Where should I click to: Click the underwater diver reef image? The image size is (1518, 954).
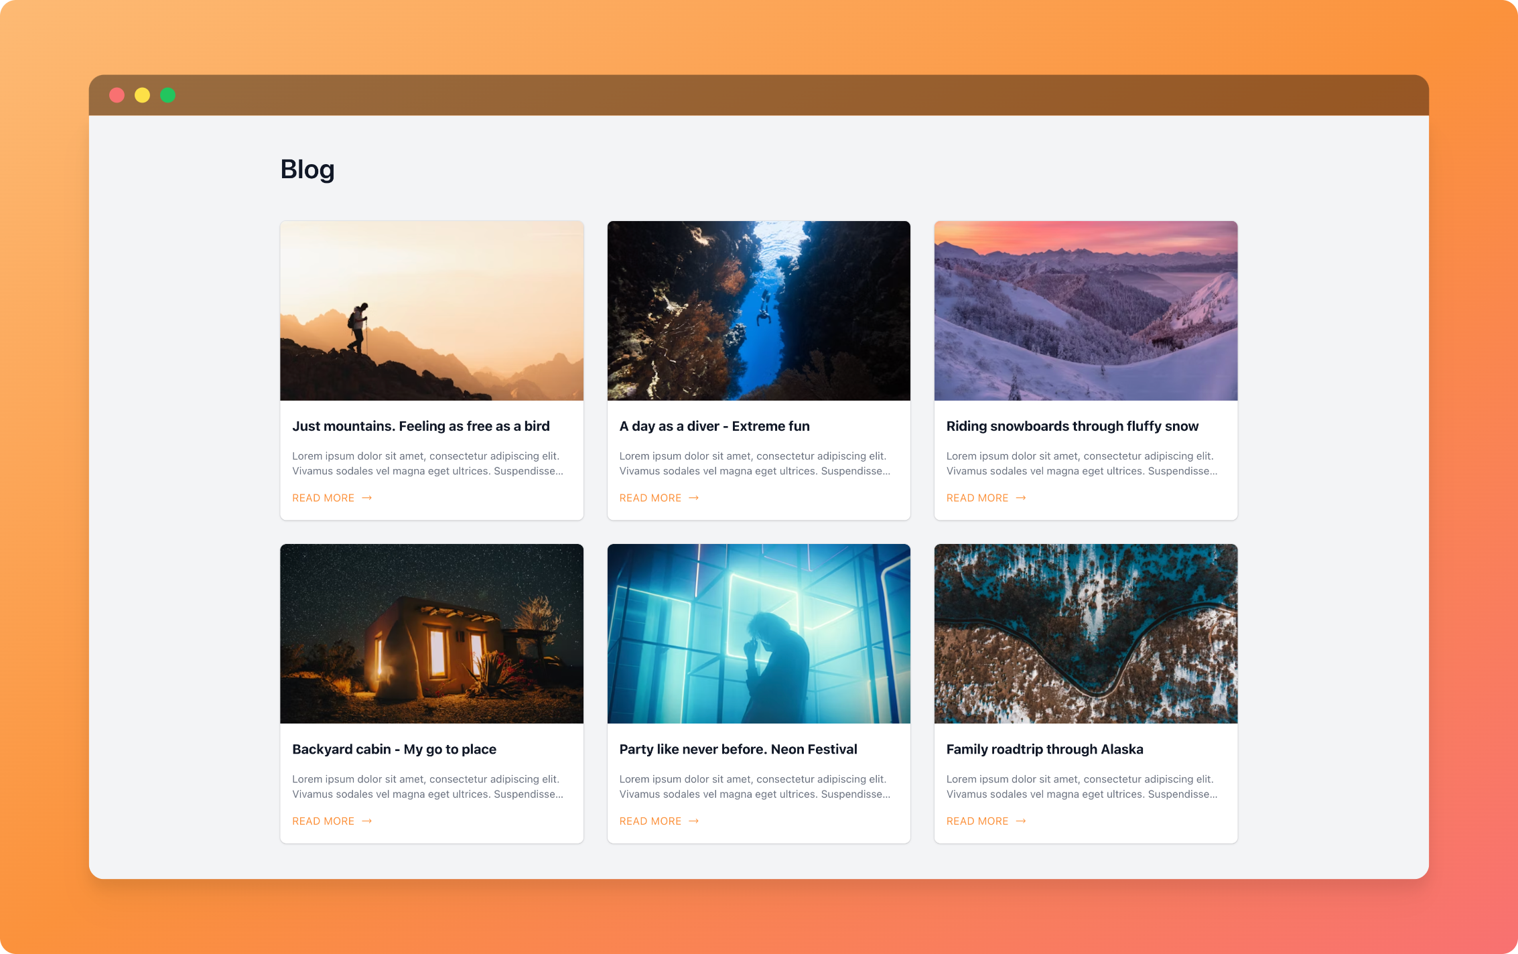click(x=758, y=311)
